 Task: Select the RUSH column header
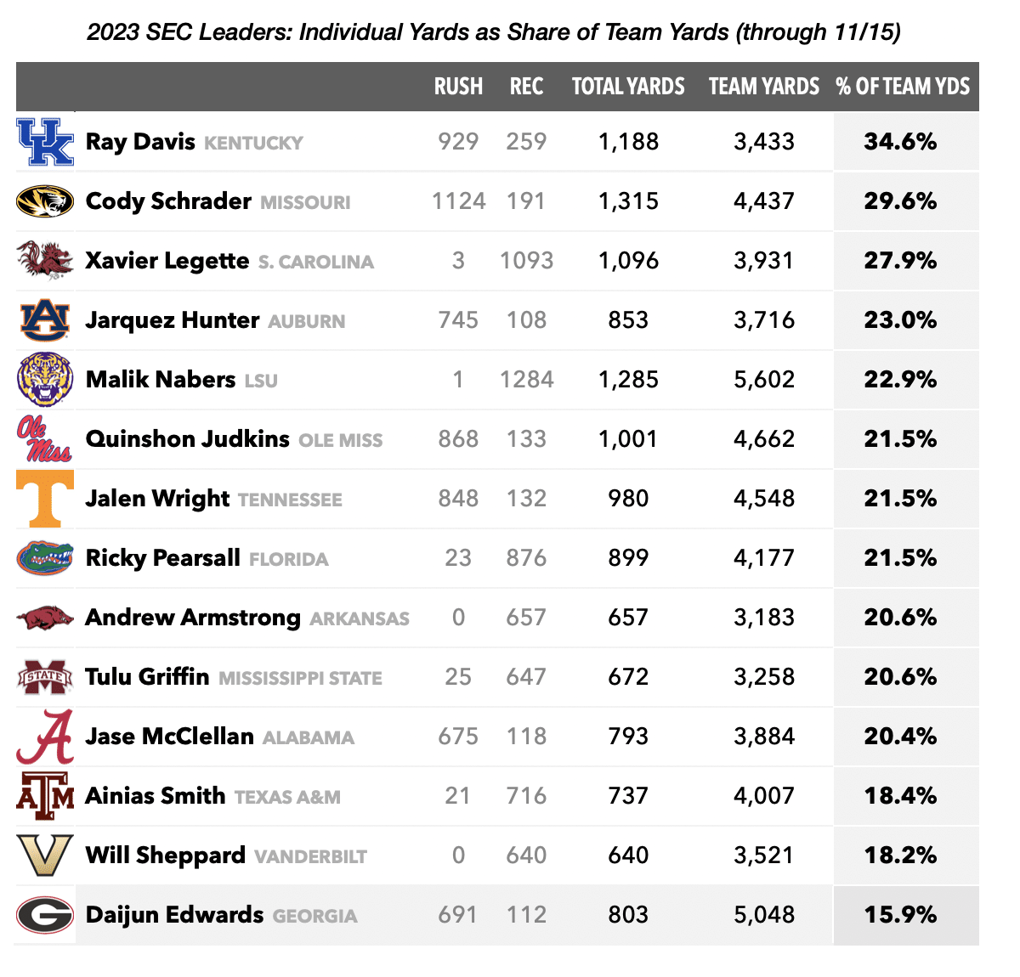[458, 87]
